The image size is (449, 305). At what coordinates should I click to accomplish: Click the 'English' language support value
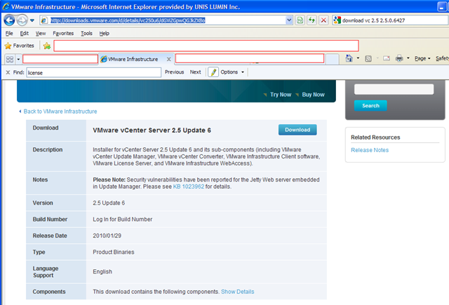[102, 271]
